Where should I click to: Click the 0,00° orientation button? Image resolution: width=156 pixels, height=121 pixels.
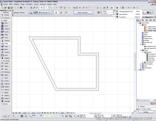[63, 113]
